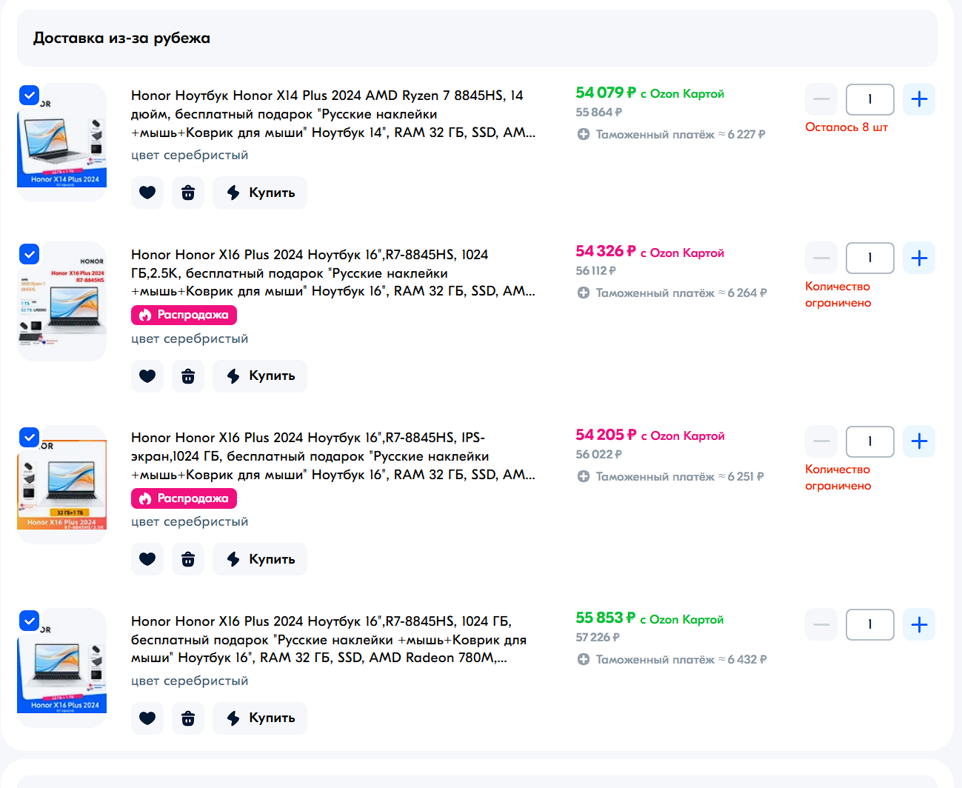The width and height of the screenshot is (962, 788).
Task: Remove the 55 853 ₽ laptop from cart
Action: click(x=188, y=718)
